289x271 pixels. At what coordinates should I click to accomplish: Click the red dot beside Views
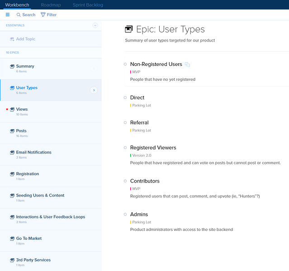click(x=7, y=109)
